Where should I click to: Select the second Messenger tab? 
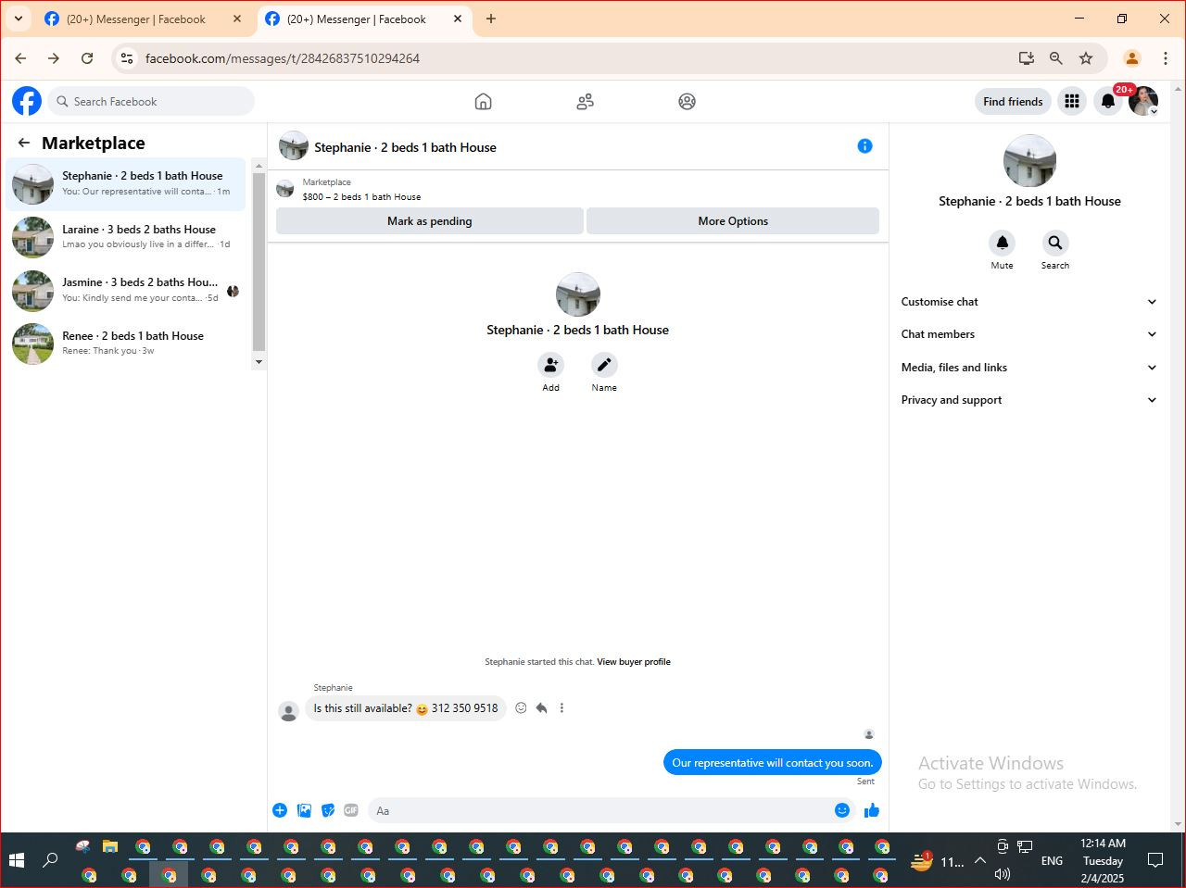click(x=363, y=19)
